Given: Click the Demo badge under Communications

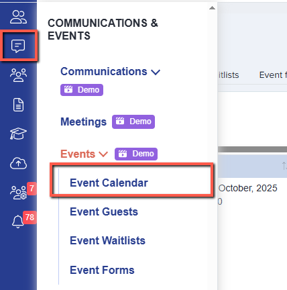Looking at the screenshot, I should tap(82, 90).
